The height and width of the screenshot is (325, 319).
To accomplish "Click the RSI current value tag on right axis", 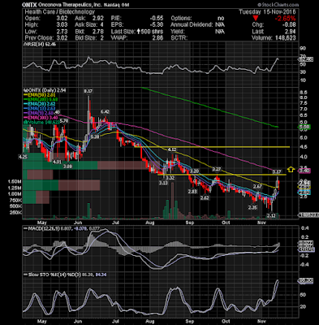I will (x=306, y=59).
